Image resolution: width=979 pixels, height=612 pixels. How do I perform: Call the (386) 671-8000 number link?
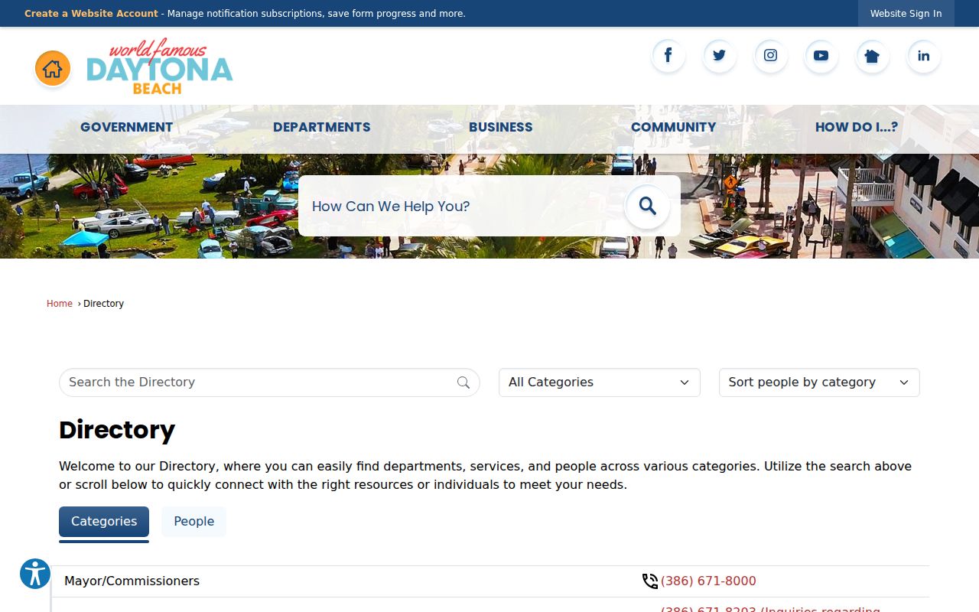708,581
